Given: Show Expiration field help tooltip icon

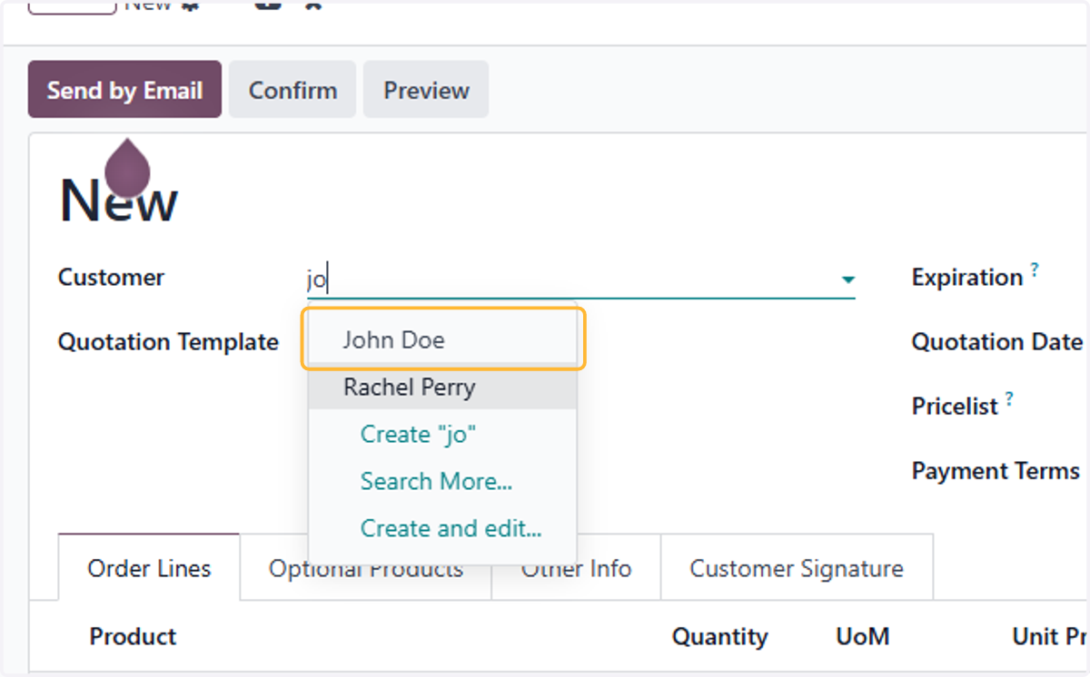Looking at the screenshot, I should coord(1034,270).
